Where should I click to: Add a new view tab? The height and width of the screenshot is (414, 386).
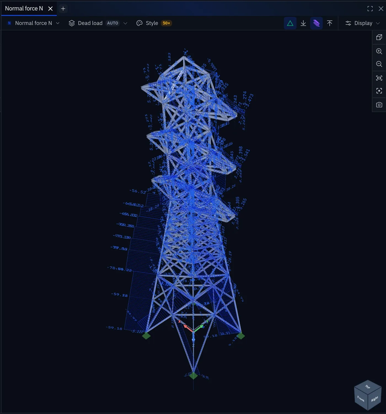(63, 9)
